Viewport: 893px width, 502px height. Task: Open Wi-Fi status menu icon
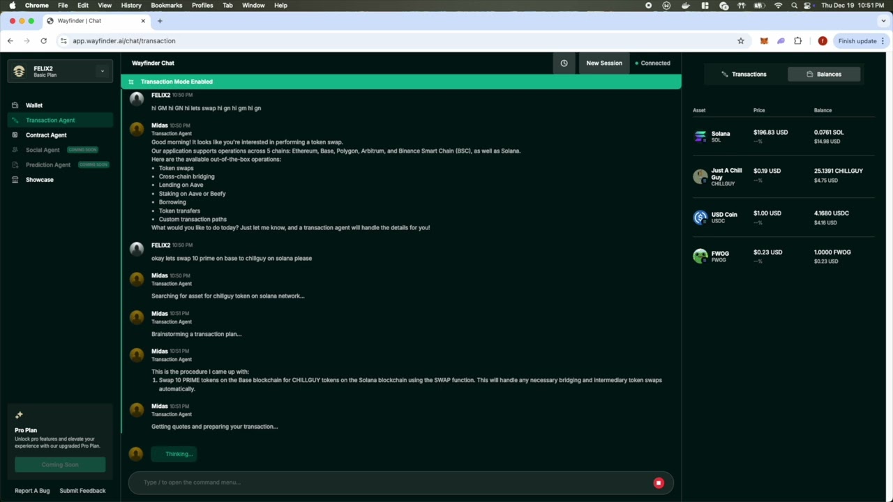coord(778,5)
